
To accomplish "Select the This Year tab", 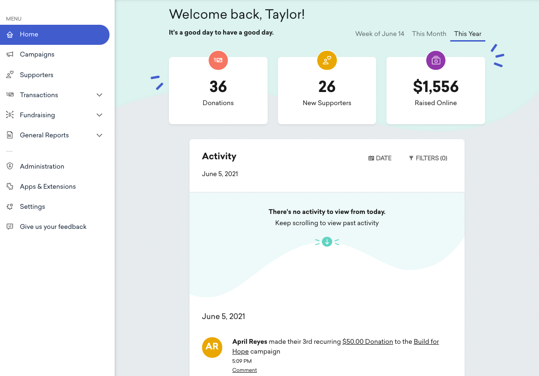I will coord(467,34).
